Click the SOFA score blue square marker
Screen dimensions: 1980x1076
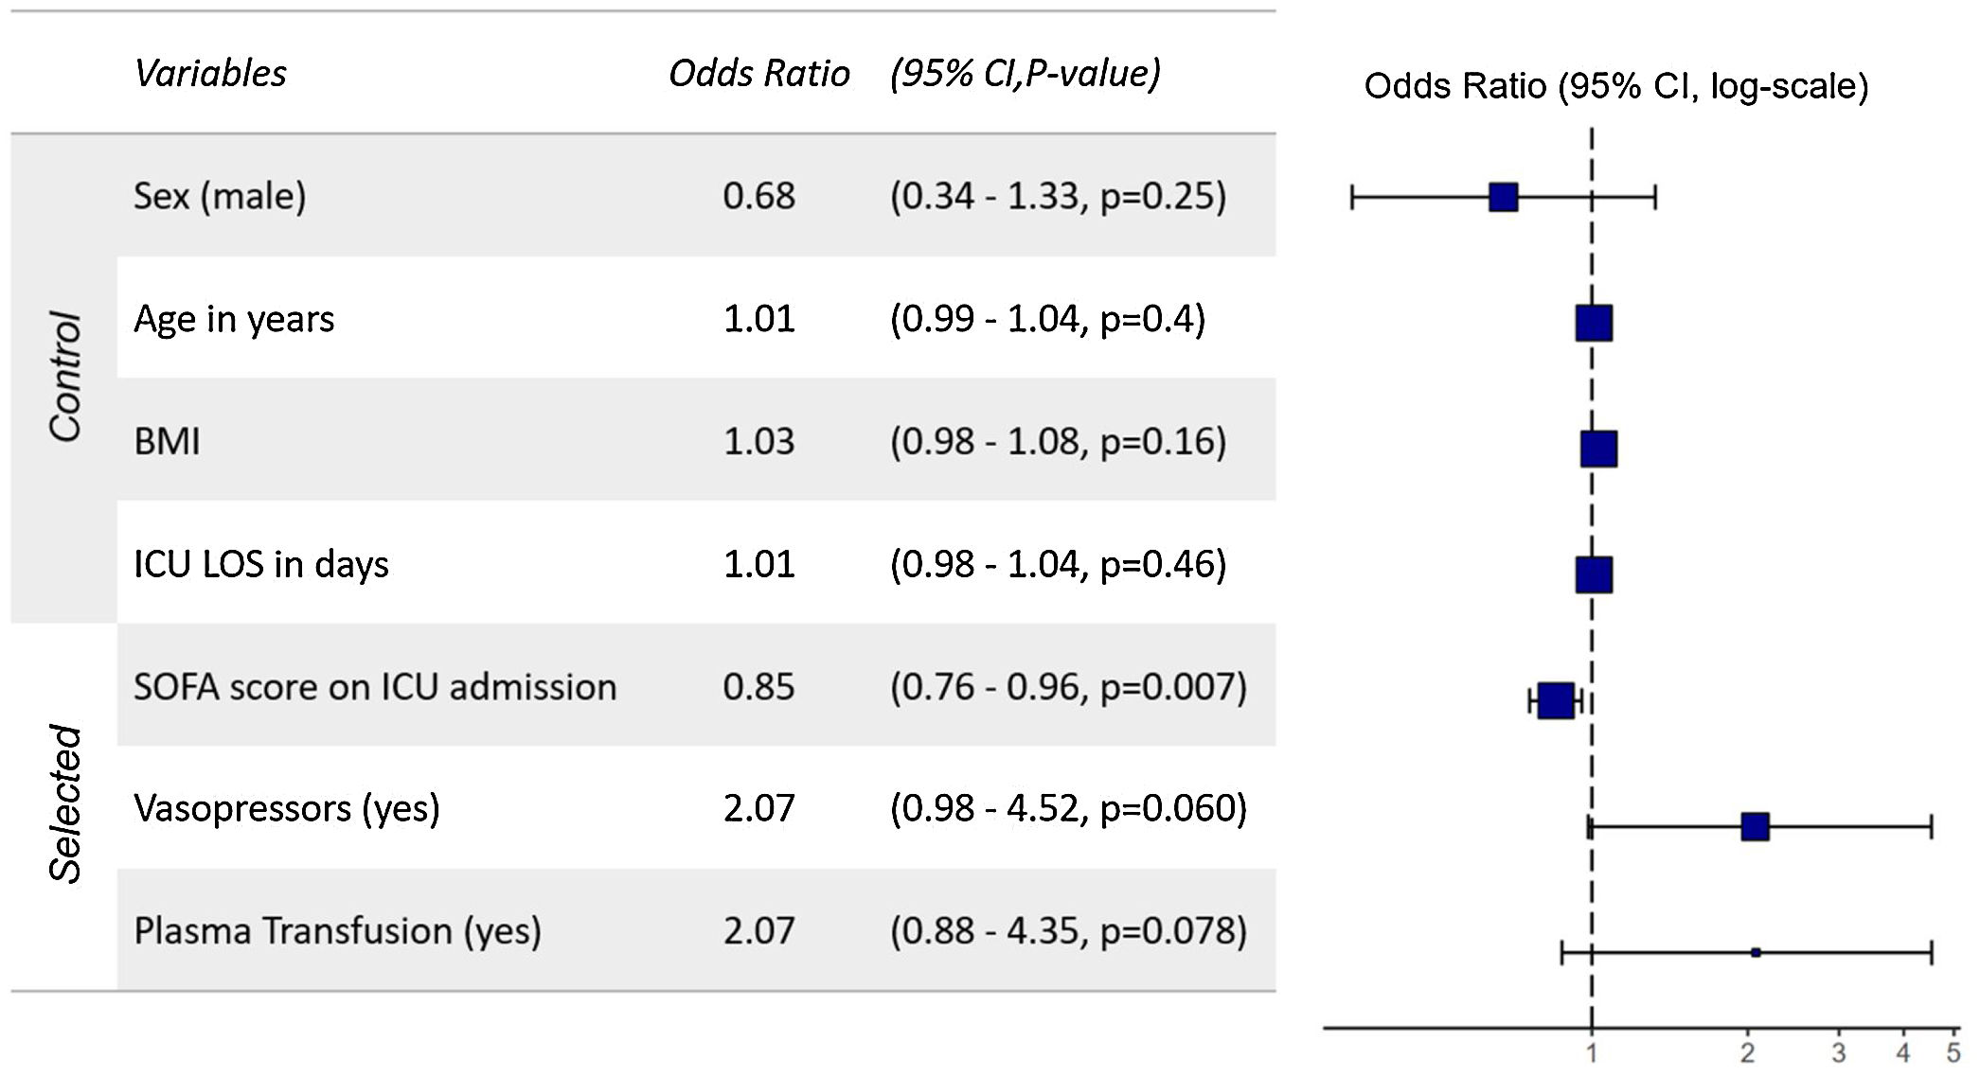point(1556,701)
